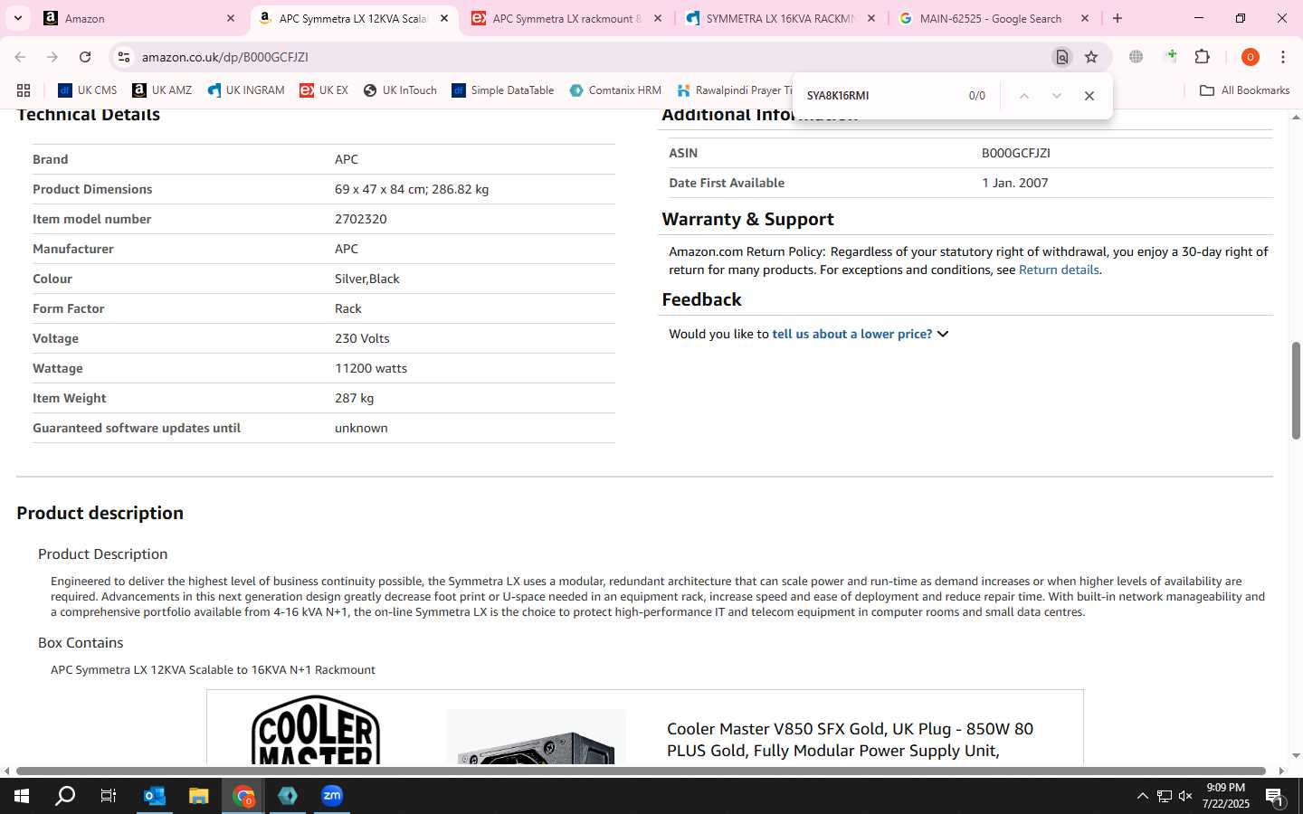This screenshot has height=814, width=1303.
Task: Open the Return details link
Action: (1059, 270)
